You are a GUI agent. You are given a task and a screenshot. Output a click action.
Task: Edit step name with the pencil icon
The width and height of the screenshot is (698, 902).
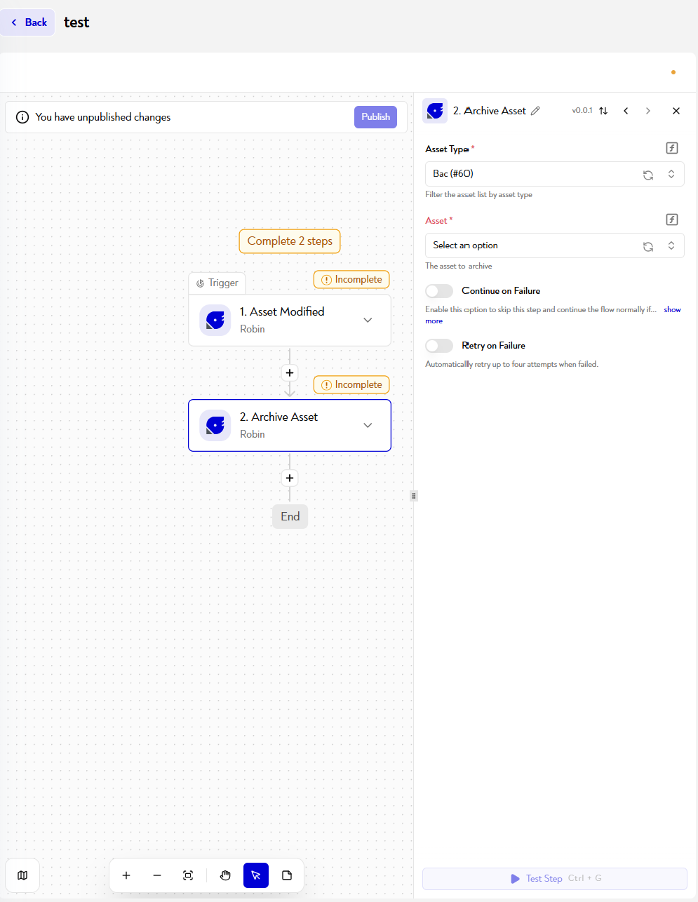click(535, 111)
